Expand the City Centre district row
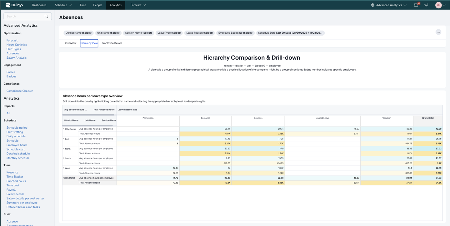This screenshot has height=226, width=450. coord(64,129)
